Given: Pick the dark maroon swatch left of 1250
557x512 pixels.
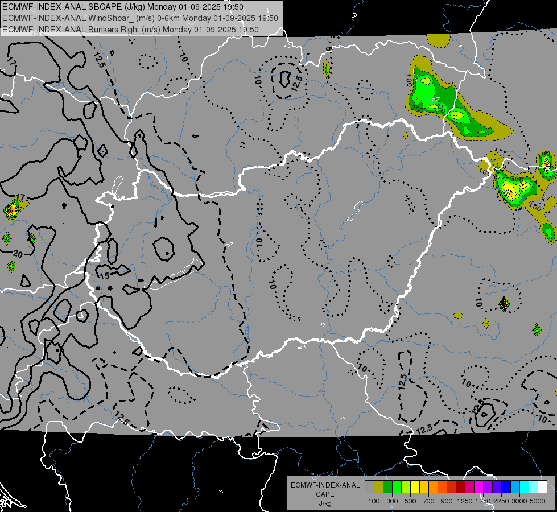Looking at the screenshot, I should [x=460, y=486].
